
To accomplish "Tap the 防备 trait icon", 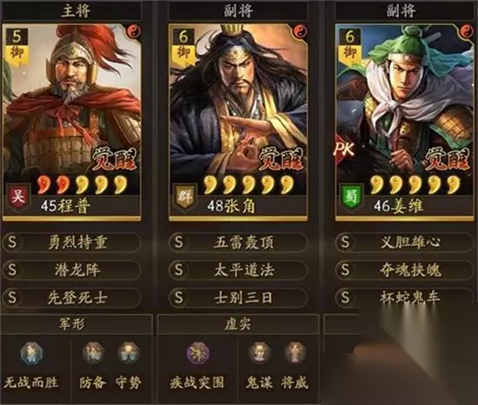I will [93, 354].
